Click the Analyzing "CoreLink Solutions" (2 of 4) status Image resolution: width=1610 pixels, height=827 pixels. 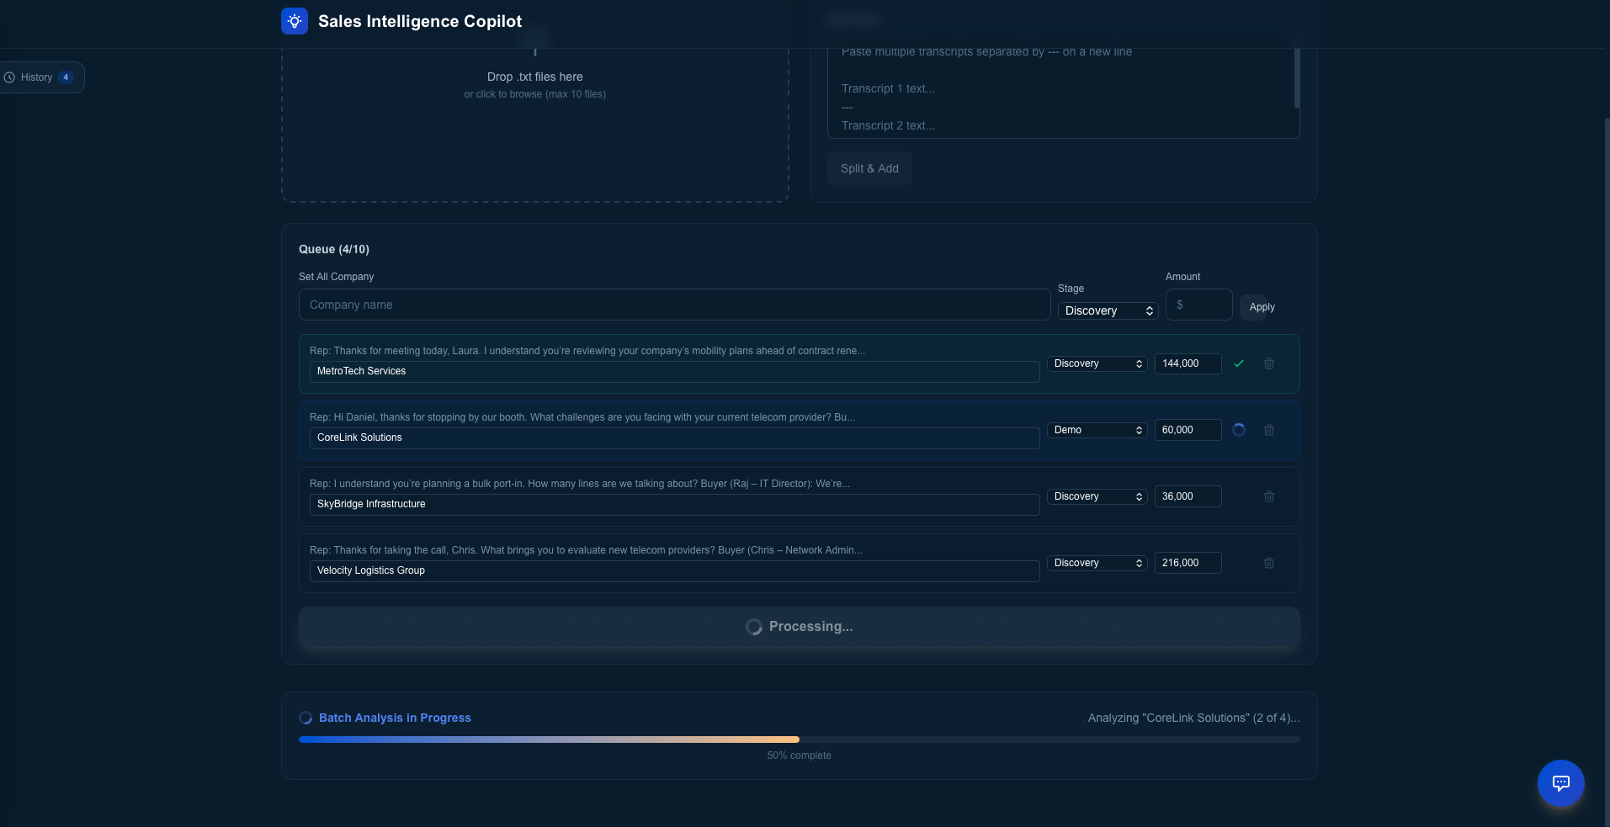coord(1193,718)
